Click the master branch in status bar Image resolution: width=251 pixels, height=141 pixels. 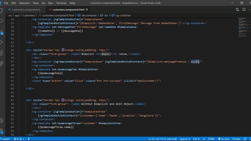click(x=5, y=139)
